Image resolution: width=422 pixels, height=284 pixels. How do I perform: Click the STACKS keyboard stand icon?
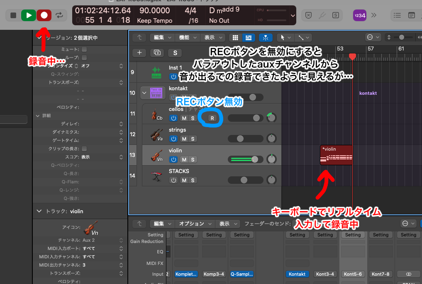click(156, 176)
